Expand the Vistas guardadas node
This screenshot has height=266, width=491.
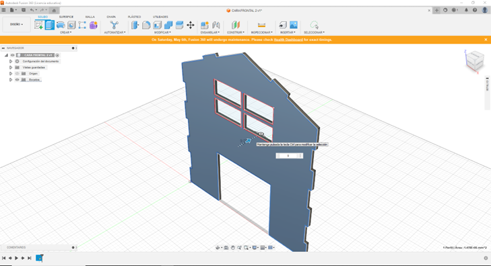(x=11, y=67)
